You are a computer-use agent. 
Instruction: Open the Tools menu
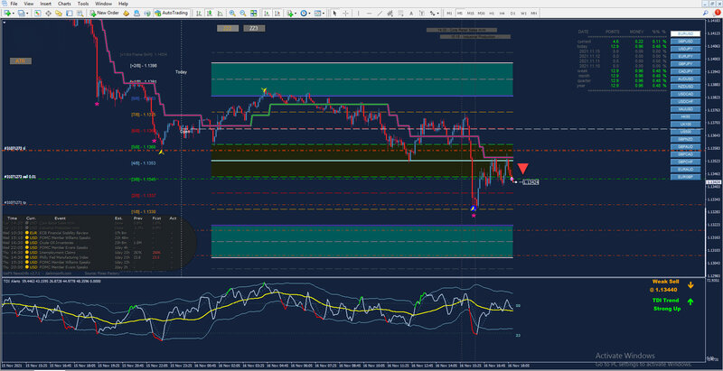pos(83,4)
